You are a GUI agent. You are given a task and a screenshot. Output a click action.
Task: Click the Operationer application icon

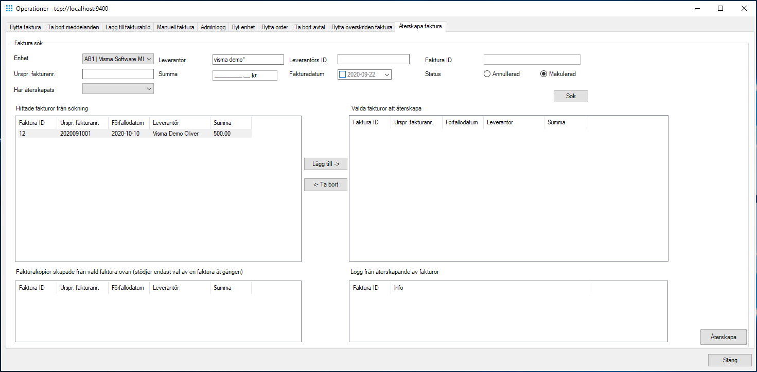click(x=7, y=8)
